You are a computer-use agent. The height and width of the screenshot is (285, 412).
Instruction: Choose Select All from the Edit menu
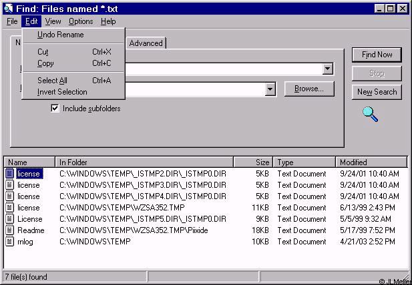(x=52, y=81)
